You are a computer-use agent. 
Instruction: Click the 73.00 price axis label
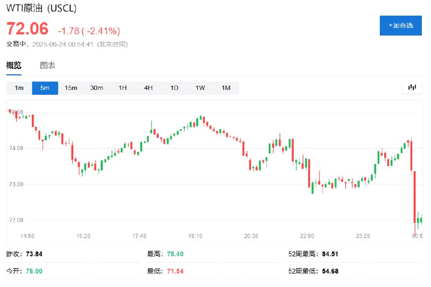(16, 184)
